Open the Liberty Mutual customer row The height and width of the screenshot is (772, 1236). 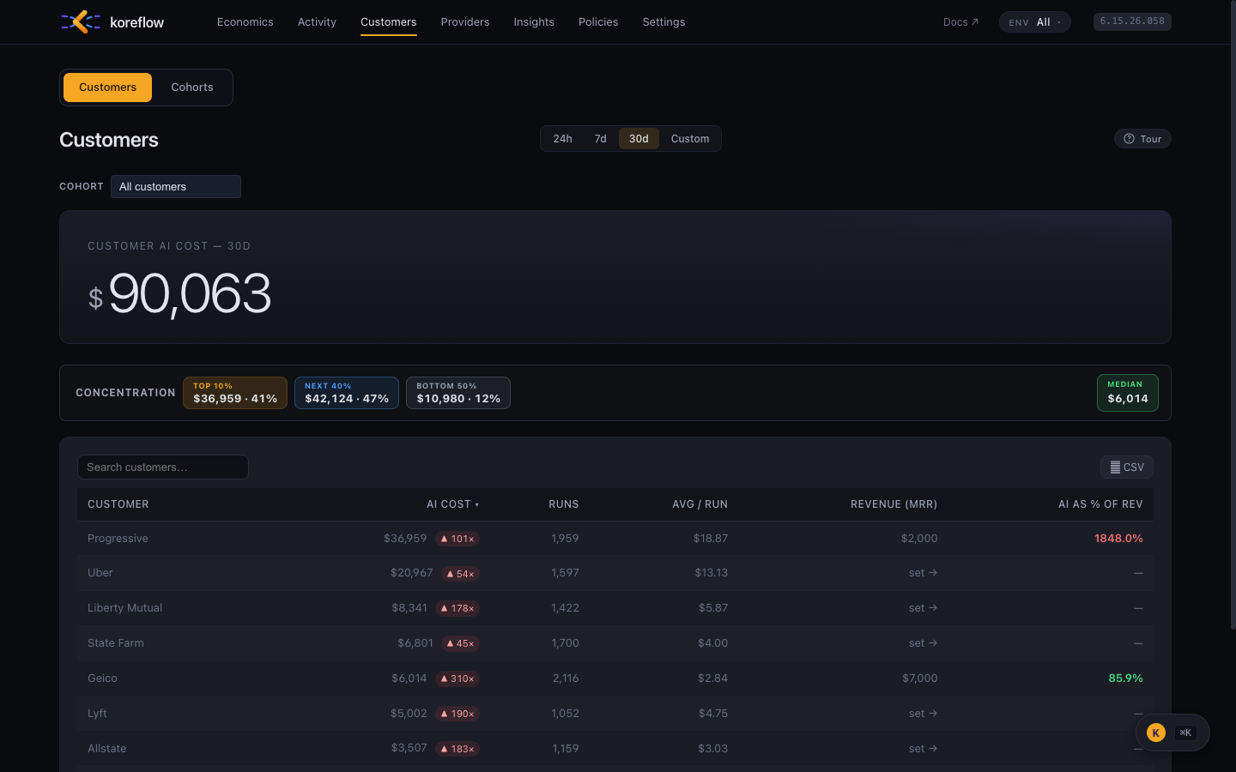click(615, 608)
